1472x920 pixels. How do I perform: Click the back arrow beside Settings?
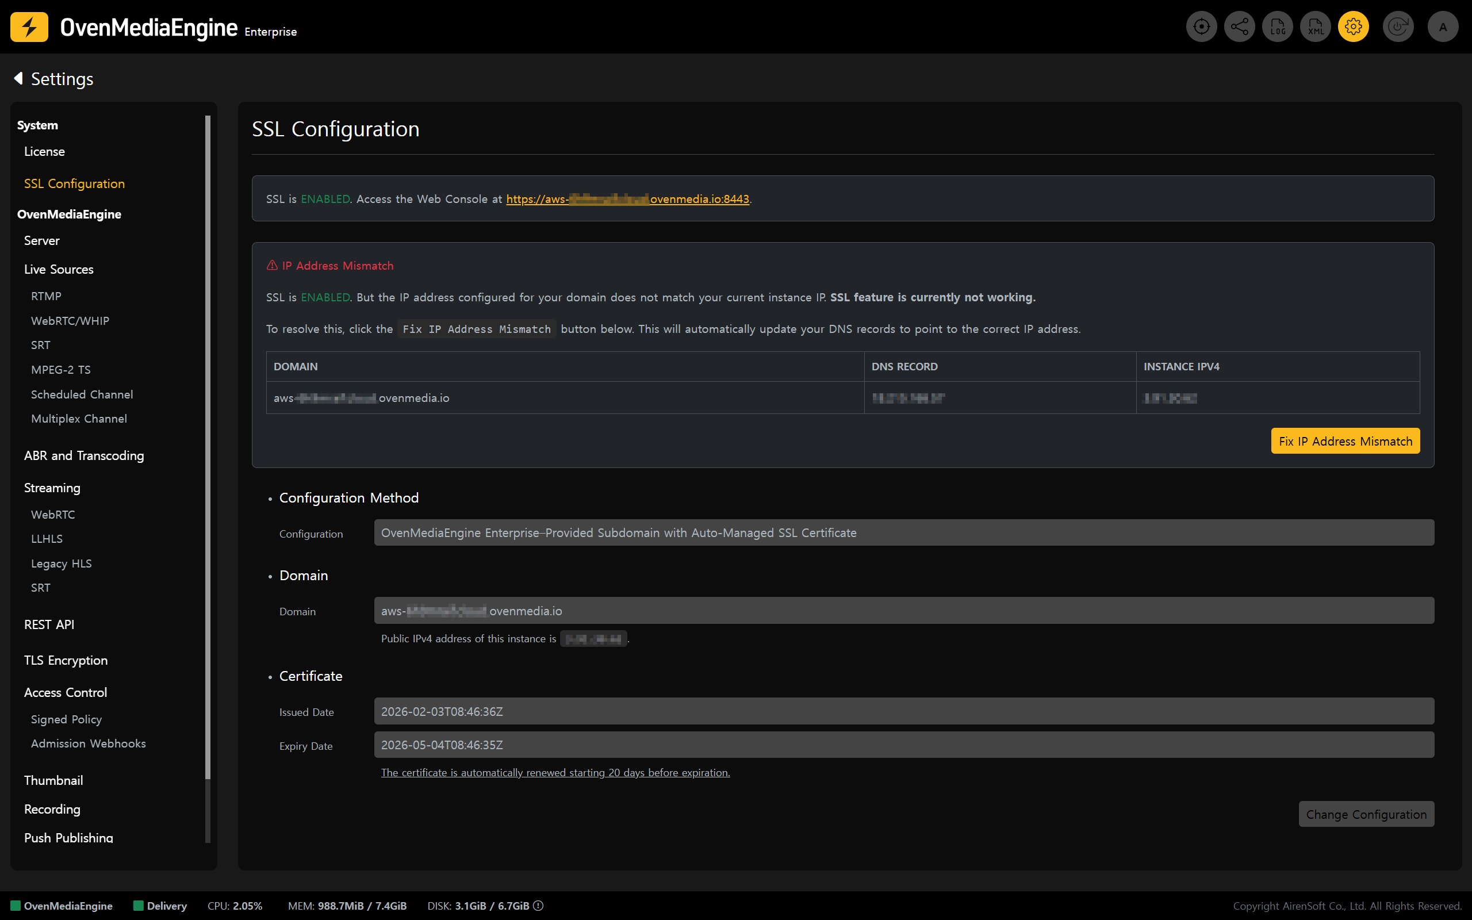coord(18,79)
